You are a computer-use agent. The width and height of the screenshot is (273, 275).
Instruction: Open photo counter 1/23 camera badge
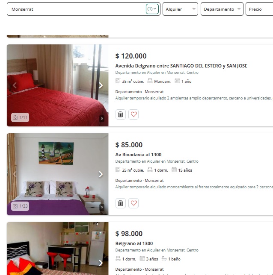click(x=20, y=206)
